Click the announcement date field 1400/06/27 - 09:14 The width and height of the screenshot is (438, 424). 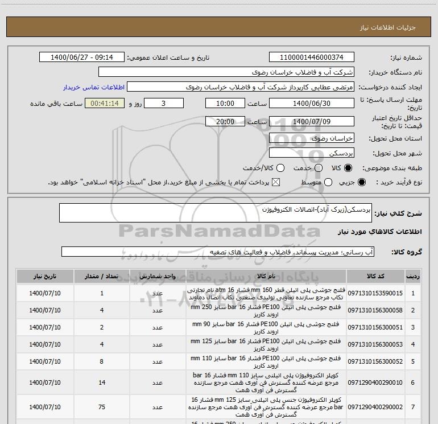(82, 57)
